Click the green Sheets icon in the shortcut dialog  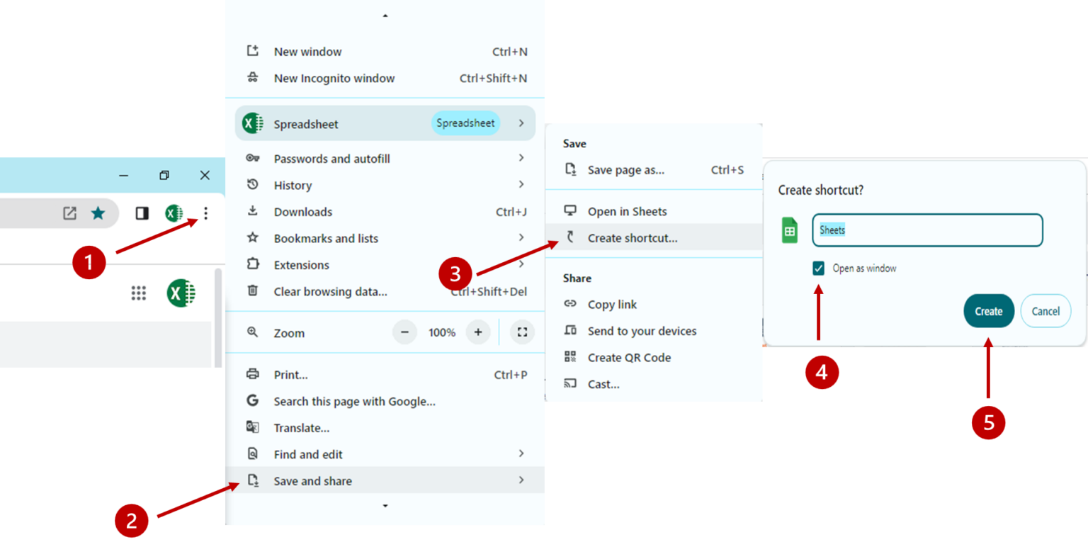click(x=788, y=230)
